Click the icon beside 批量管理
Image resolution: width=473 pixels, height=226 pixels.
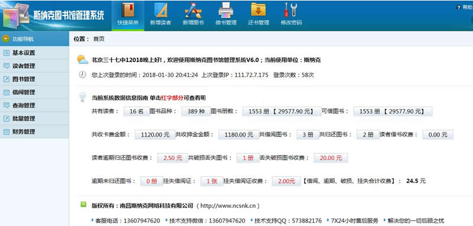(x=7, y=118)
